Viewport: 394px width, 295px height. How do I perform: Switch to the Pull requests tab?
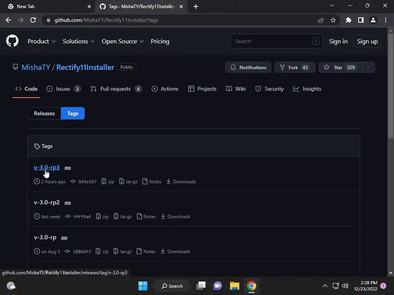pos(116,89)
